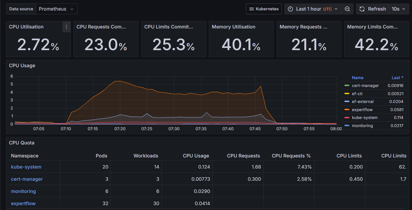Sort table by CPU Usage column header

[196, 156]
